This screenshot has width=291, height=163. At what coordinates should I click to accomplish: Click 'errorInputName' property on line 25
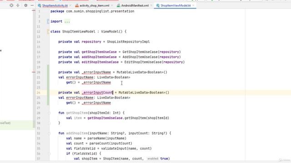[x=80, y=98]
